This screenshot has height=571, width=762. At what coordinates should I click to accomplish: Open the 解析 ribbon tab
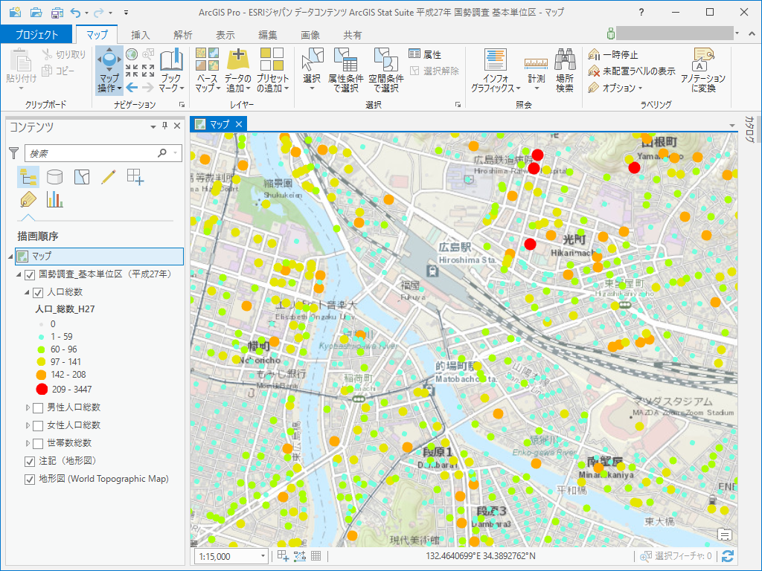(x=183, y=35)
